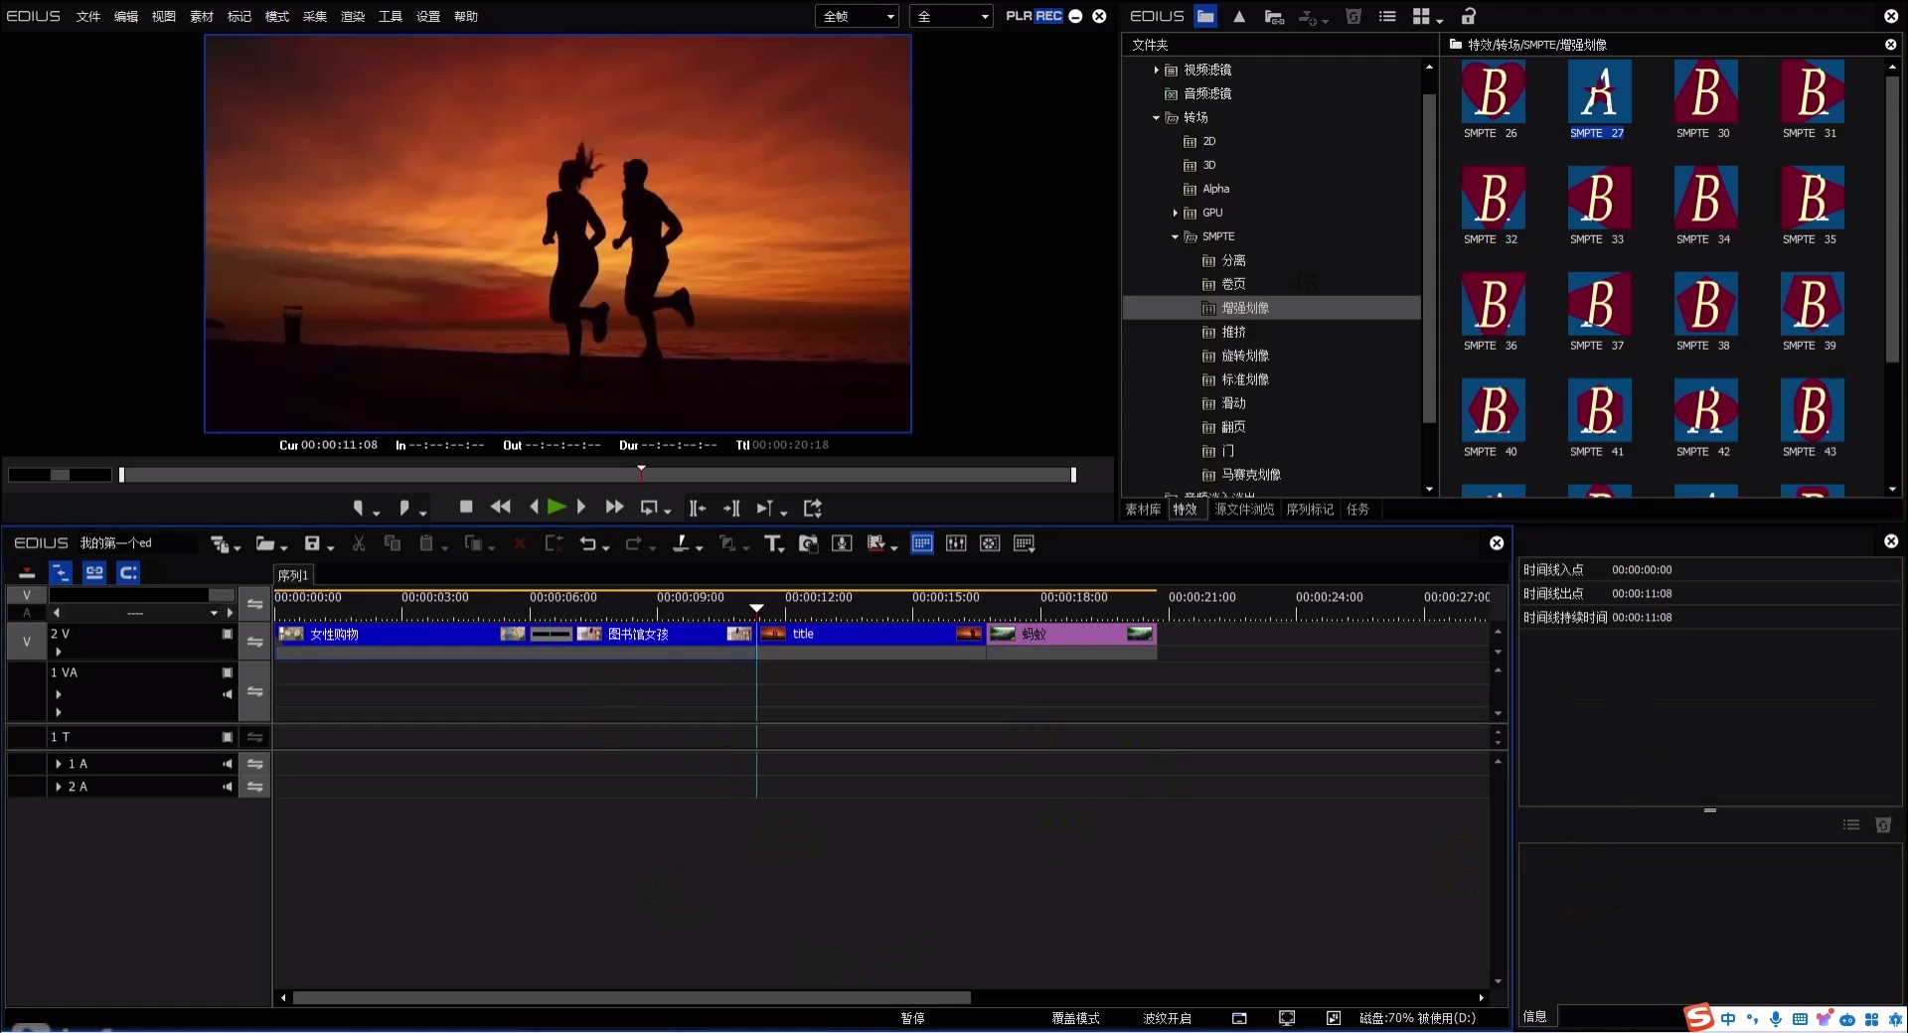Toggle the ripple mode button
Screen dimensions: 1908x1033
tap(61, 572)
